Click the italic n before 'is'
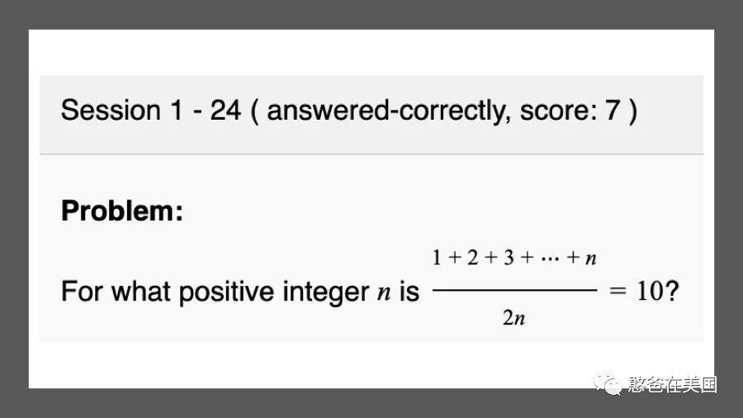743x418 pixels. point(384,293)
